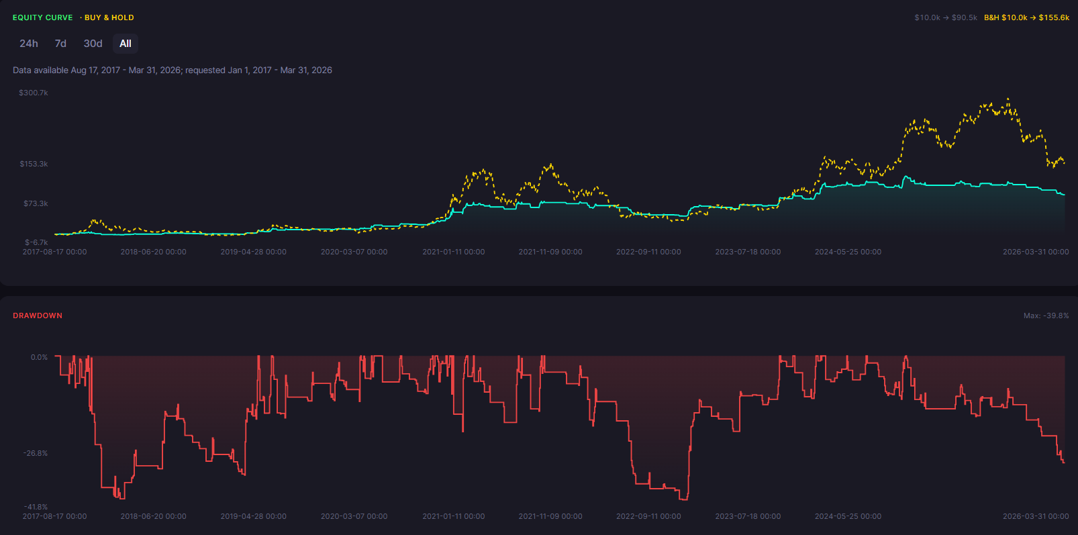Click the 0.0% drawdown axis label
The image size is (1078, 535).
[39, 357]
